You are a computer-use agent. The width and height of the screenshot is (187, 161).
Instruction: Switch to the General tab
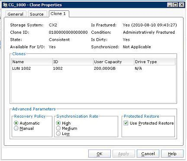(16, 14)
